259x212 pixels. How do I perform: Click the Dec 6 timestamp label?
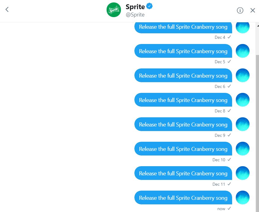click(x=220, y=86)
